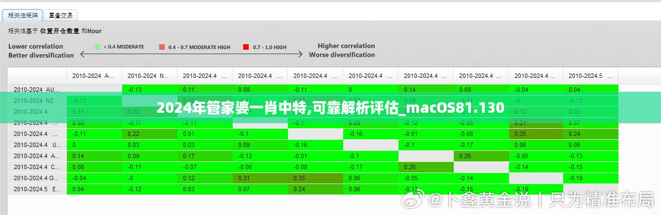
Task: Click 0.08 cell in the C... row
Action: click(95, 166)
